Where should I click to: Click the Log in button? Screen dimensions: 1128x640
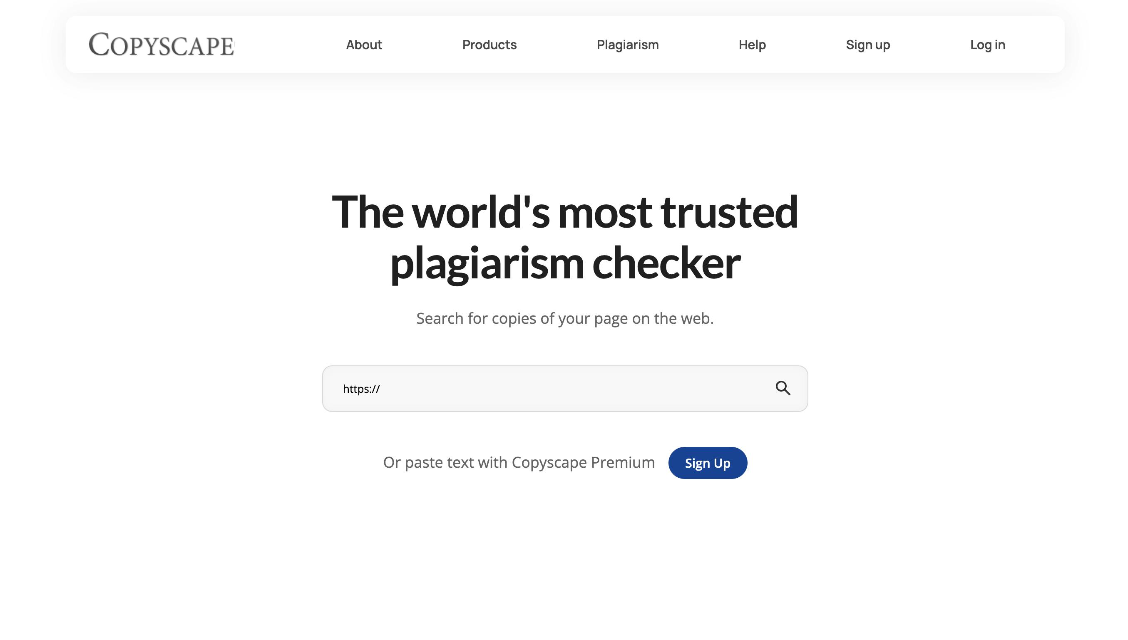[988, 44]
